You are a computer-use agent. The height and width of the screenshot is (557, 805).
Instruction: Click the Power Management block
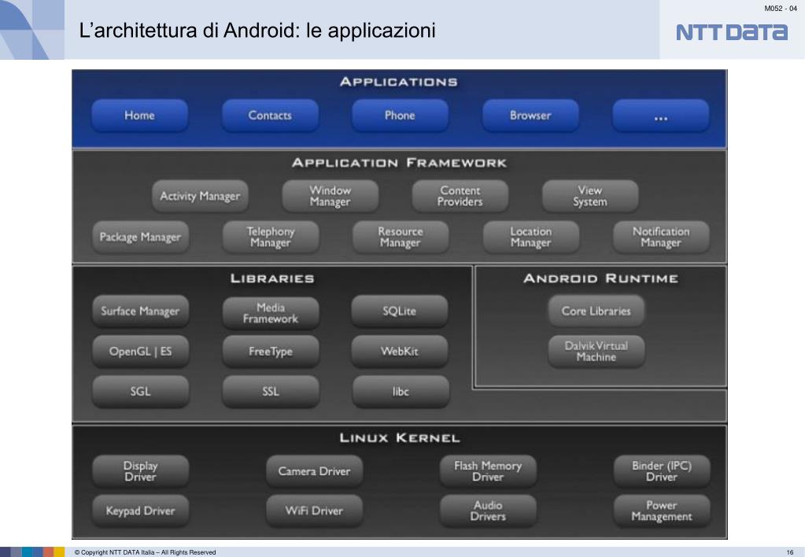(662, 511)
